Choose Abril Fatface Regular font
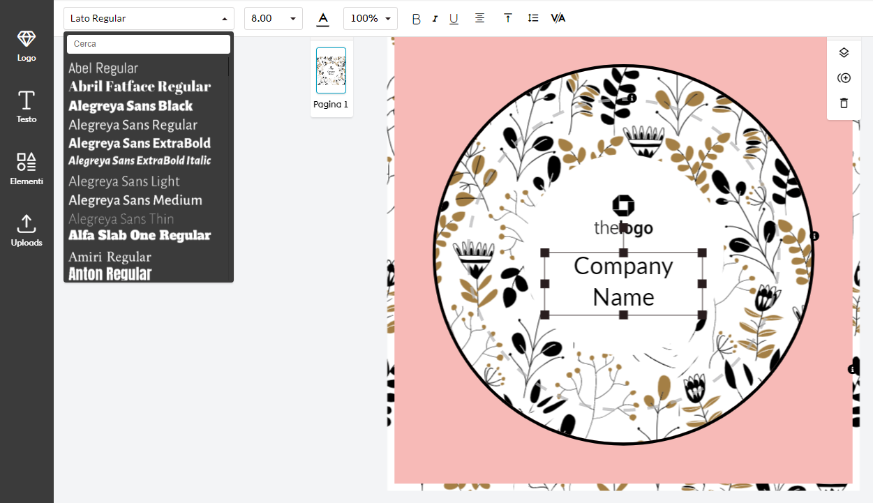The height and width of the screenshot is (503, 873). (x=140, y=87)
